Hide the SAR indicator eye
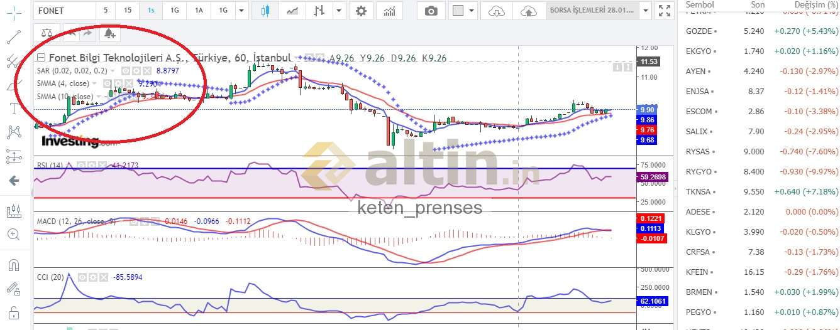Image resolution: width=840 pixels, height=330 pixels. coord(125,71)
